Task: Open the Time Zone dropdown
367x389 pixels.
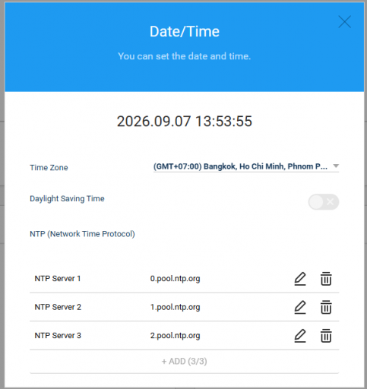Action: tap(246, 166)
